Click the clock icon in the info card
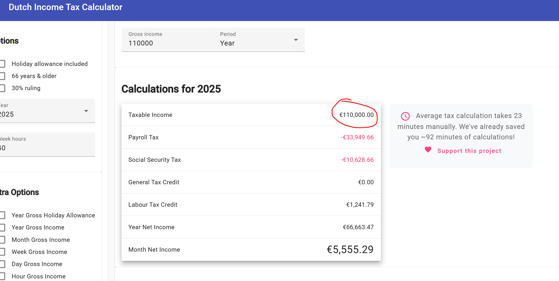 pos(405,116)
